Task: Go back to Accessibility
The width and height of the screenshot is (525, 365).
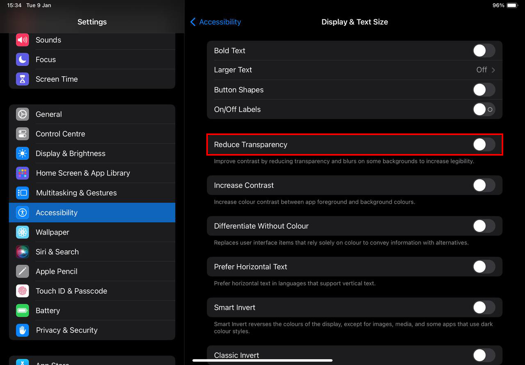Action: [215, 22]
